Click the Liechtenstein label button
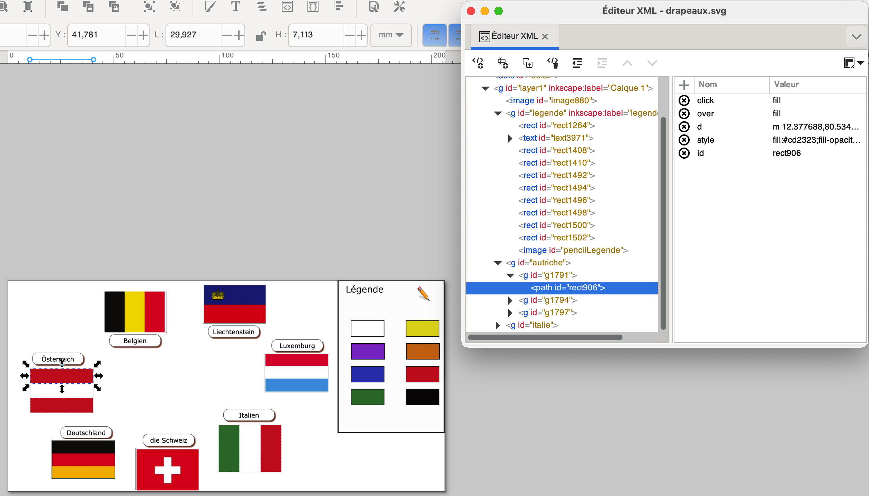The image size is (869, 496). 234,332
